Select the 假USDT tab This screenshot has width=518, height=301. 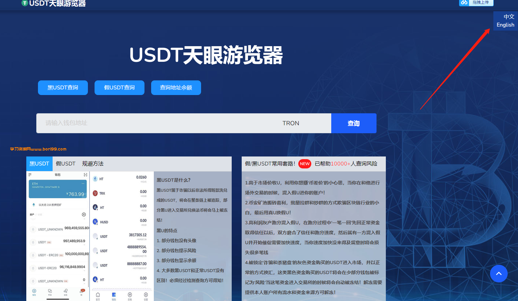66,164
